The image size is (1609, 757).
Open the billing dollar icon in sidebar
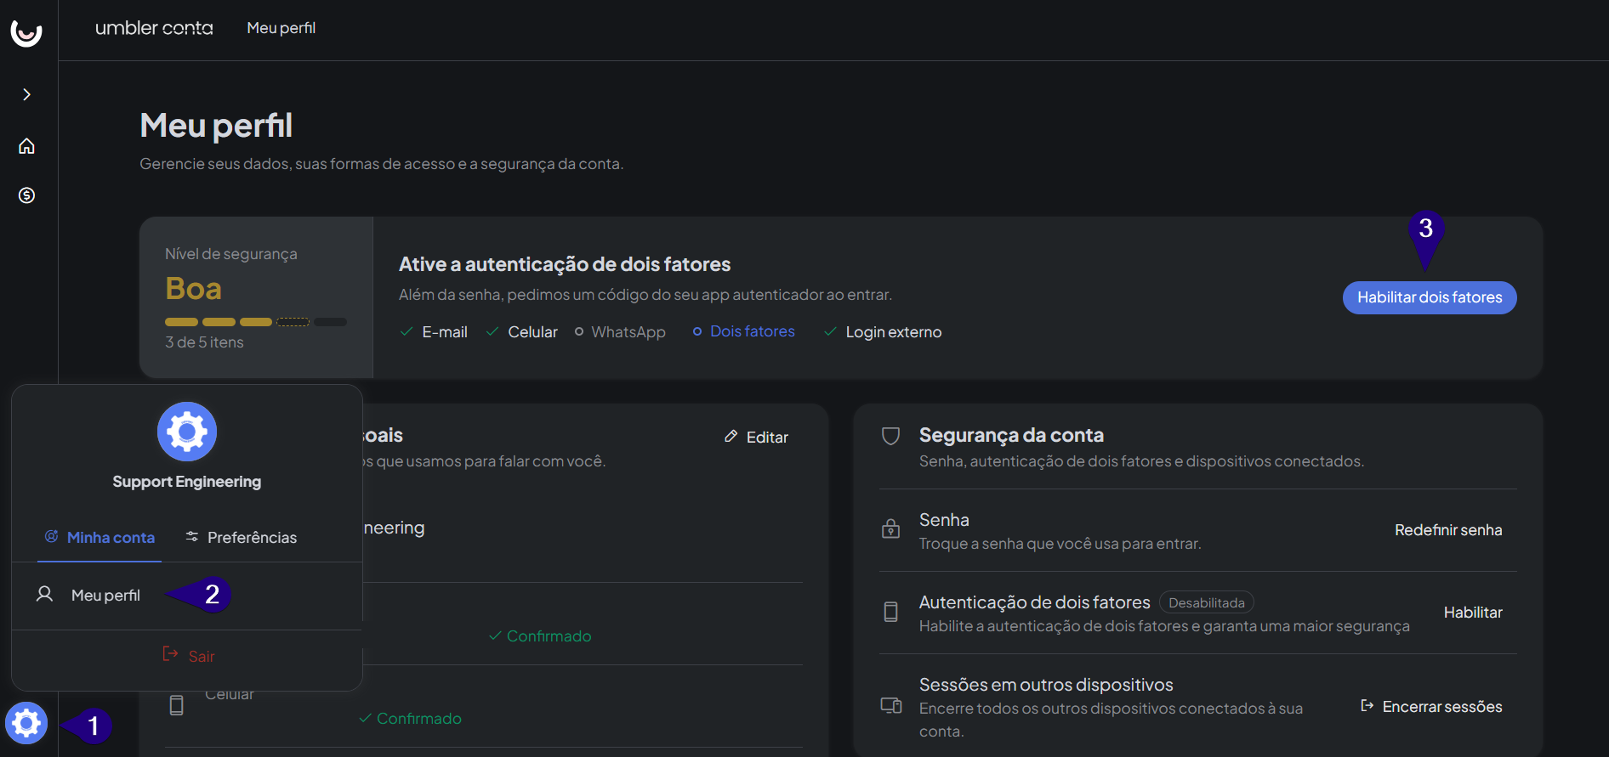[26, 195]
